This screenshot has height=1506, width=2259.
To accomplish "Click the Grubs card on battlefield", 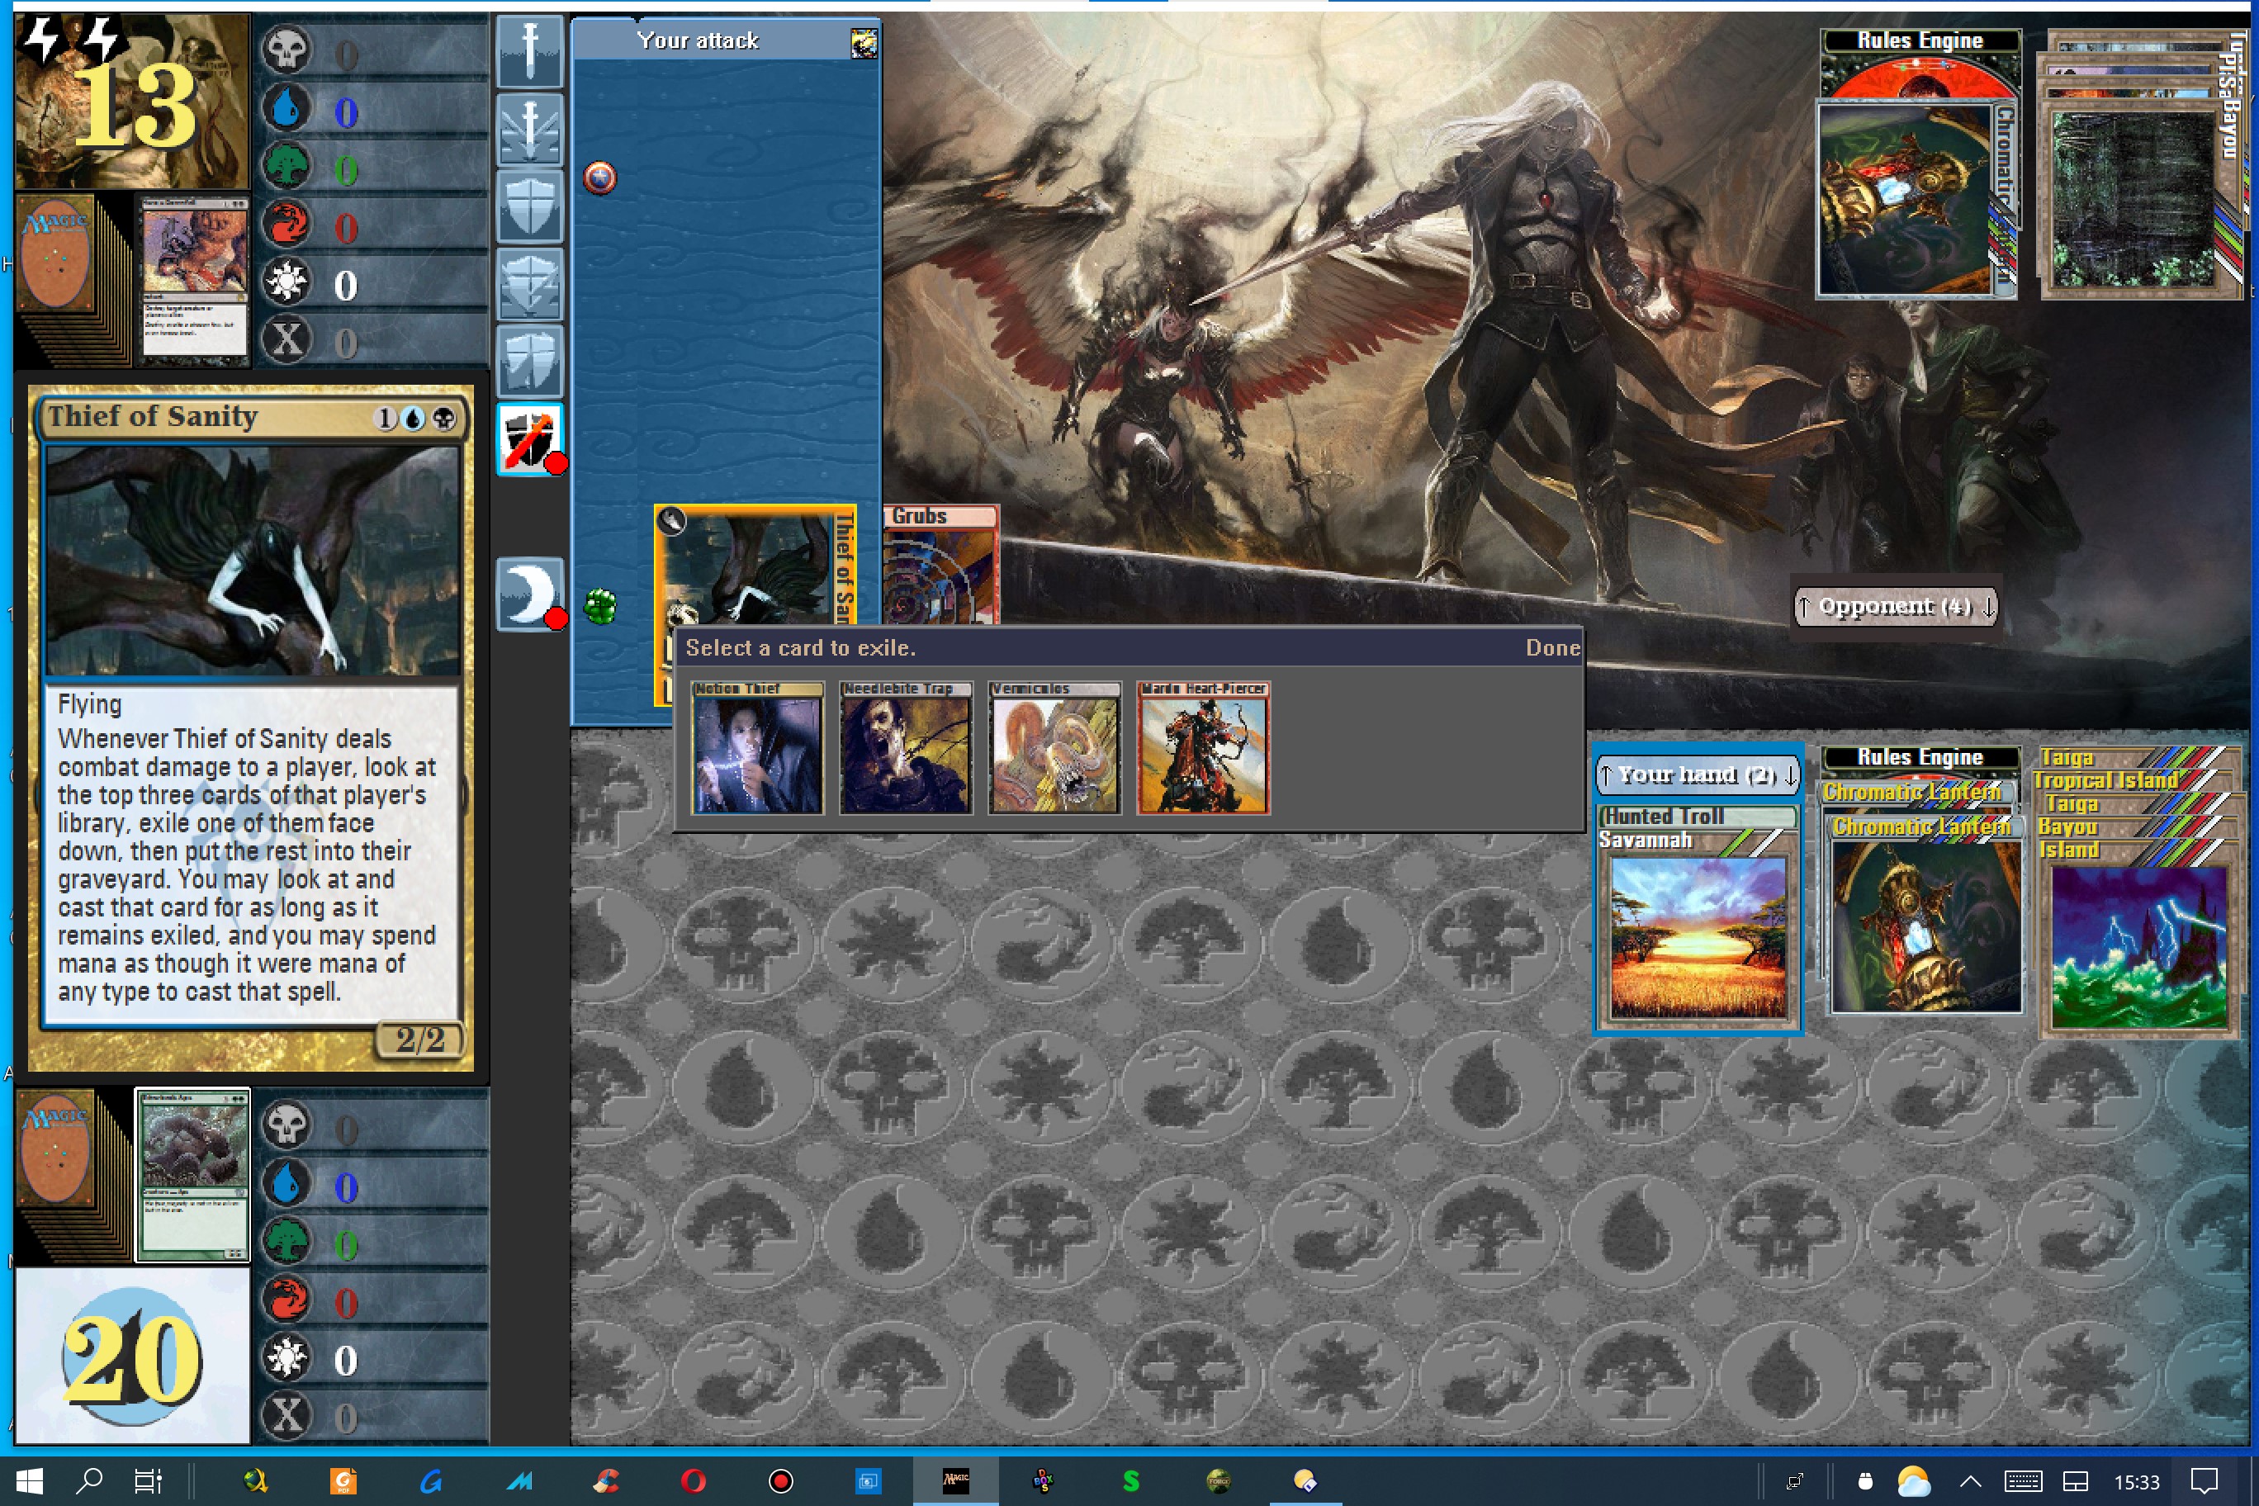I will [941, 565].
